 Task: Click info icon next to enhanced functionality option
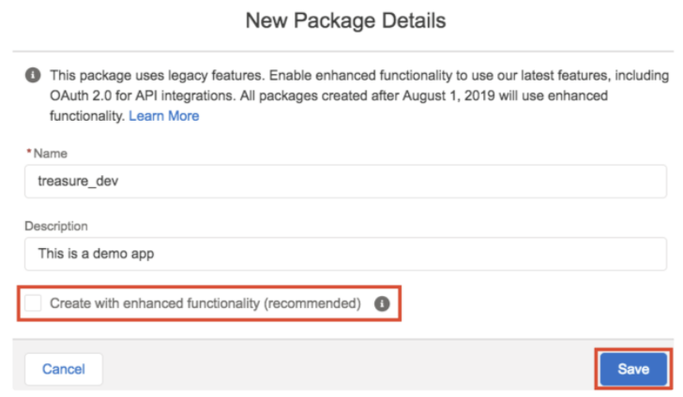coord(382,303)
